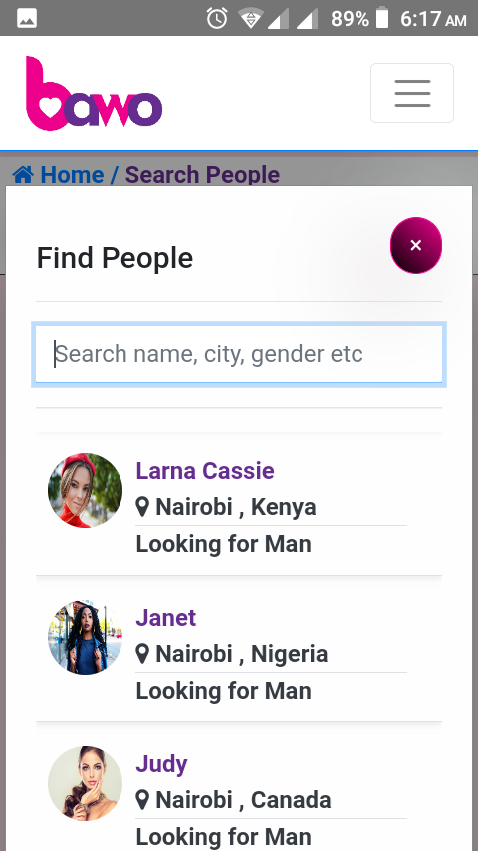Open Janet's profile photo
The image size is (478, 851).
86,637
